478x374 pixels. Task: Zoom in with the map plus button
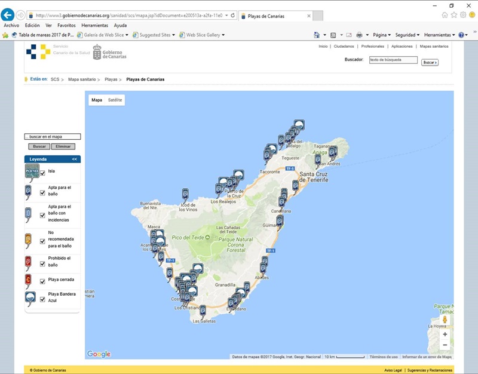coord(445,335)
